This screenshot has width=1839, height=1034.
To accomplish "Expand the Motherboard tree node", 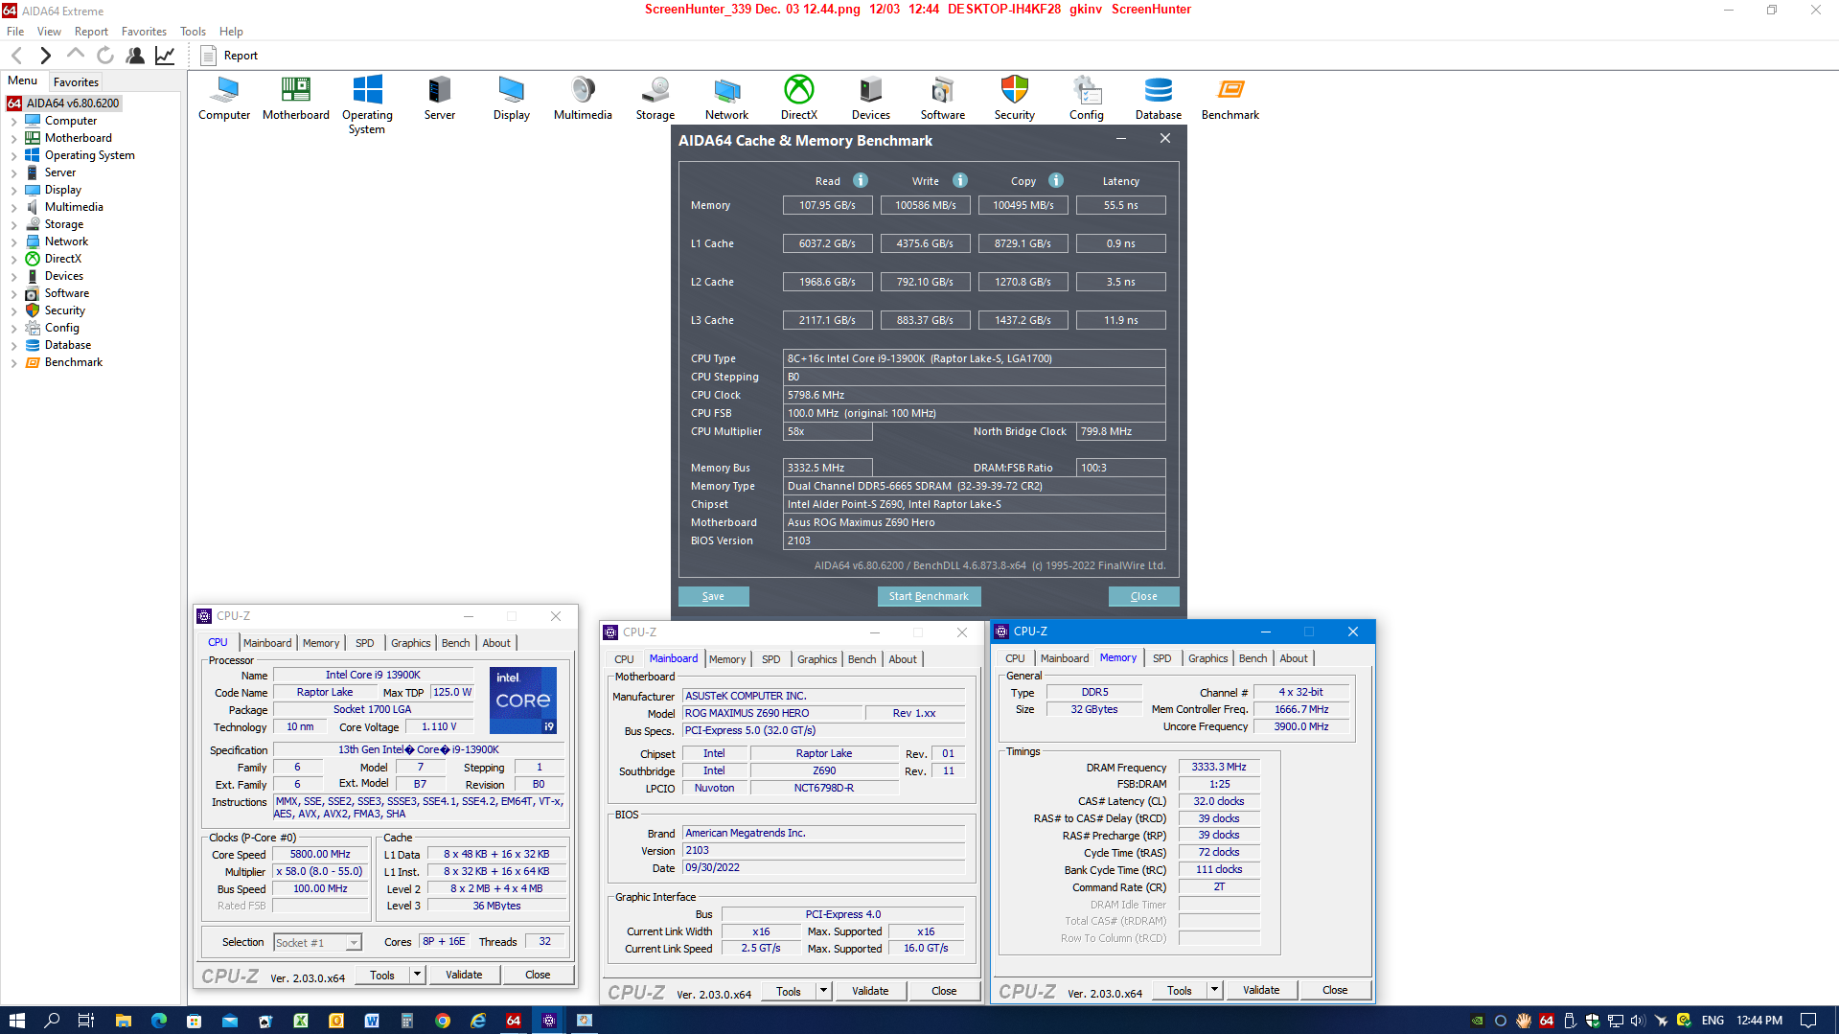I will (13, 139).
